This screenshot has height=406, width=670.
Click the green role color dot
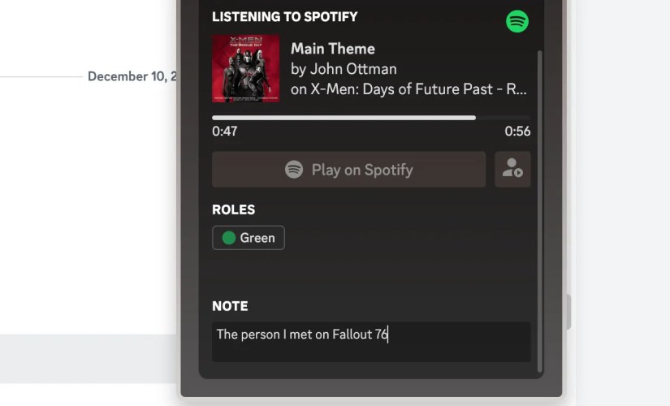[229, 238]
